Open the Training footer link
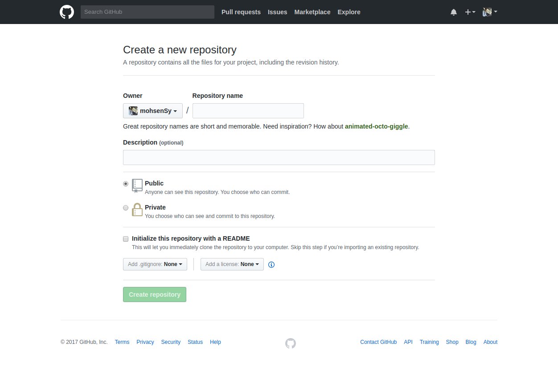 click(429, 342)
